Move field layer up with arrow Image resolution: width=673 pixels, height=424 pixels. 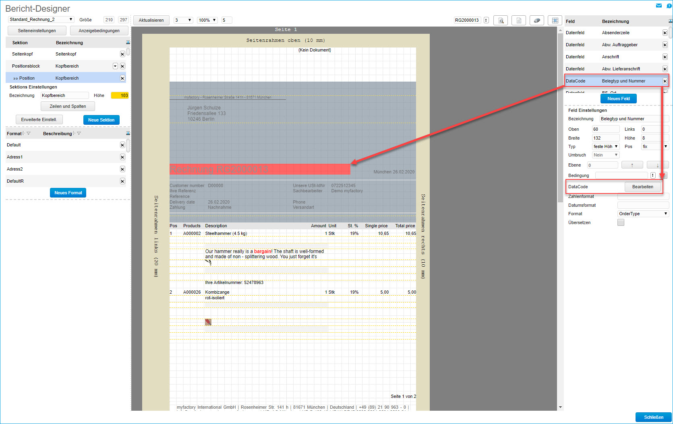(632, 165)
